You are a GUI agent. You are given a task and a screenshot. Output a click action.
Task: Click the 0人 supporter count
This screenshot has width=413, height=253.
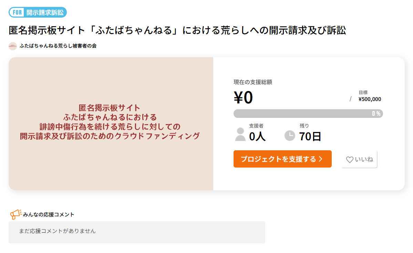tap(257, 136)
